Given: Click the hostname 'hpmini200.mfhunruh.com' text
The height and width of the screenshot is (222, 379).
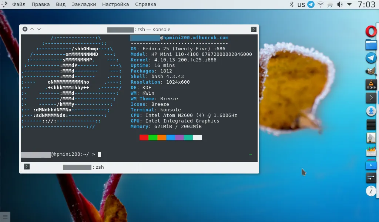Looking at the screenshot, I should coord(196,38).
